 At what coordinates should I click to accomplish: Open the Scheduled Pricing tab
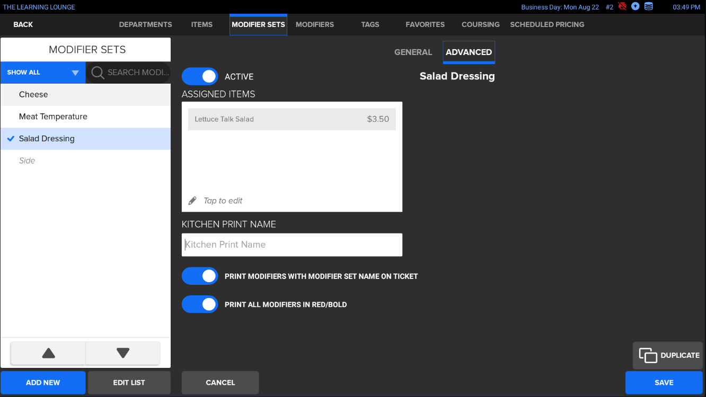(x=547, y=24)
